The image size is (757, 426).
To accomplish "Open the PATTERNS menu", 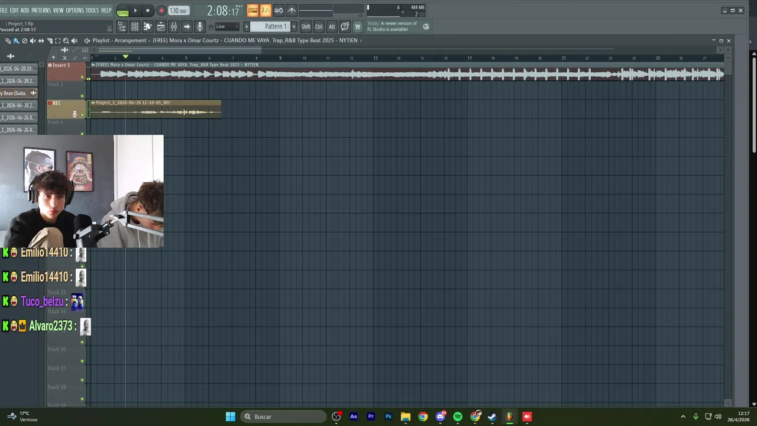I will click(x=41, y=10).
